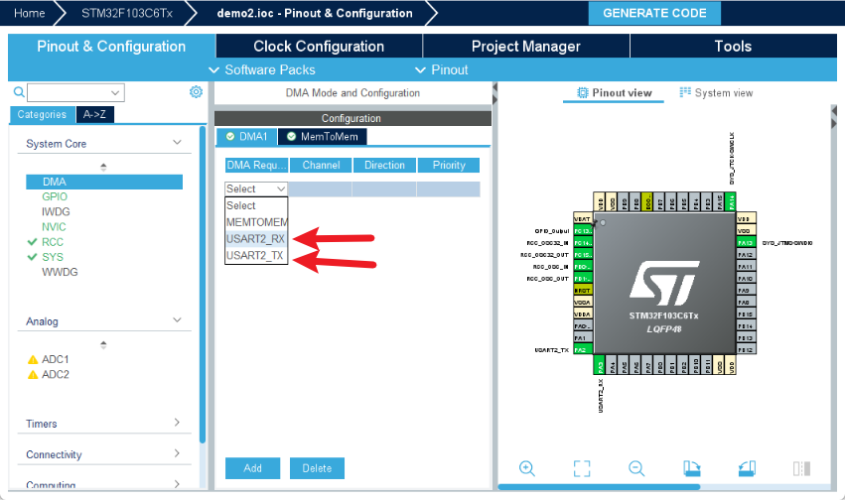This screenshot has height=500, width=845.
Task: Fit chip to view with frame icon
Action: [582, 468]
